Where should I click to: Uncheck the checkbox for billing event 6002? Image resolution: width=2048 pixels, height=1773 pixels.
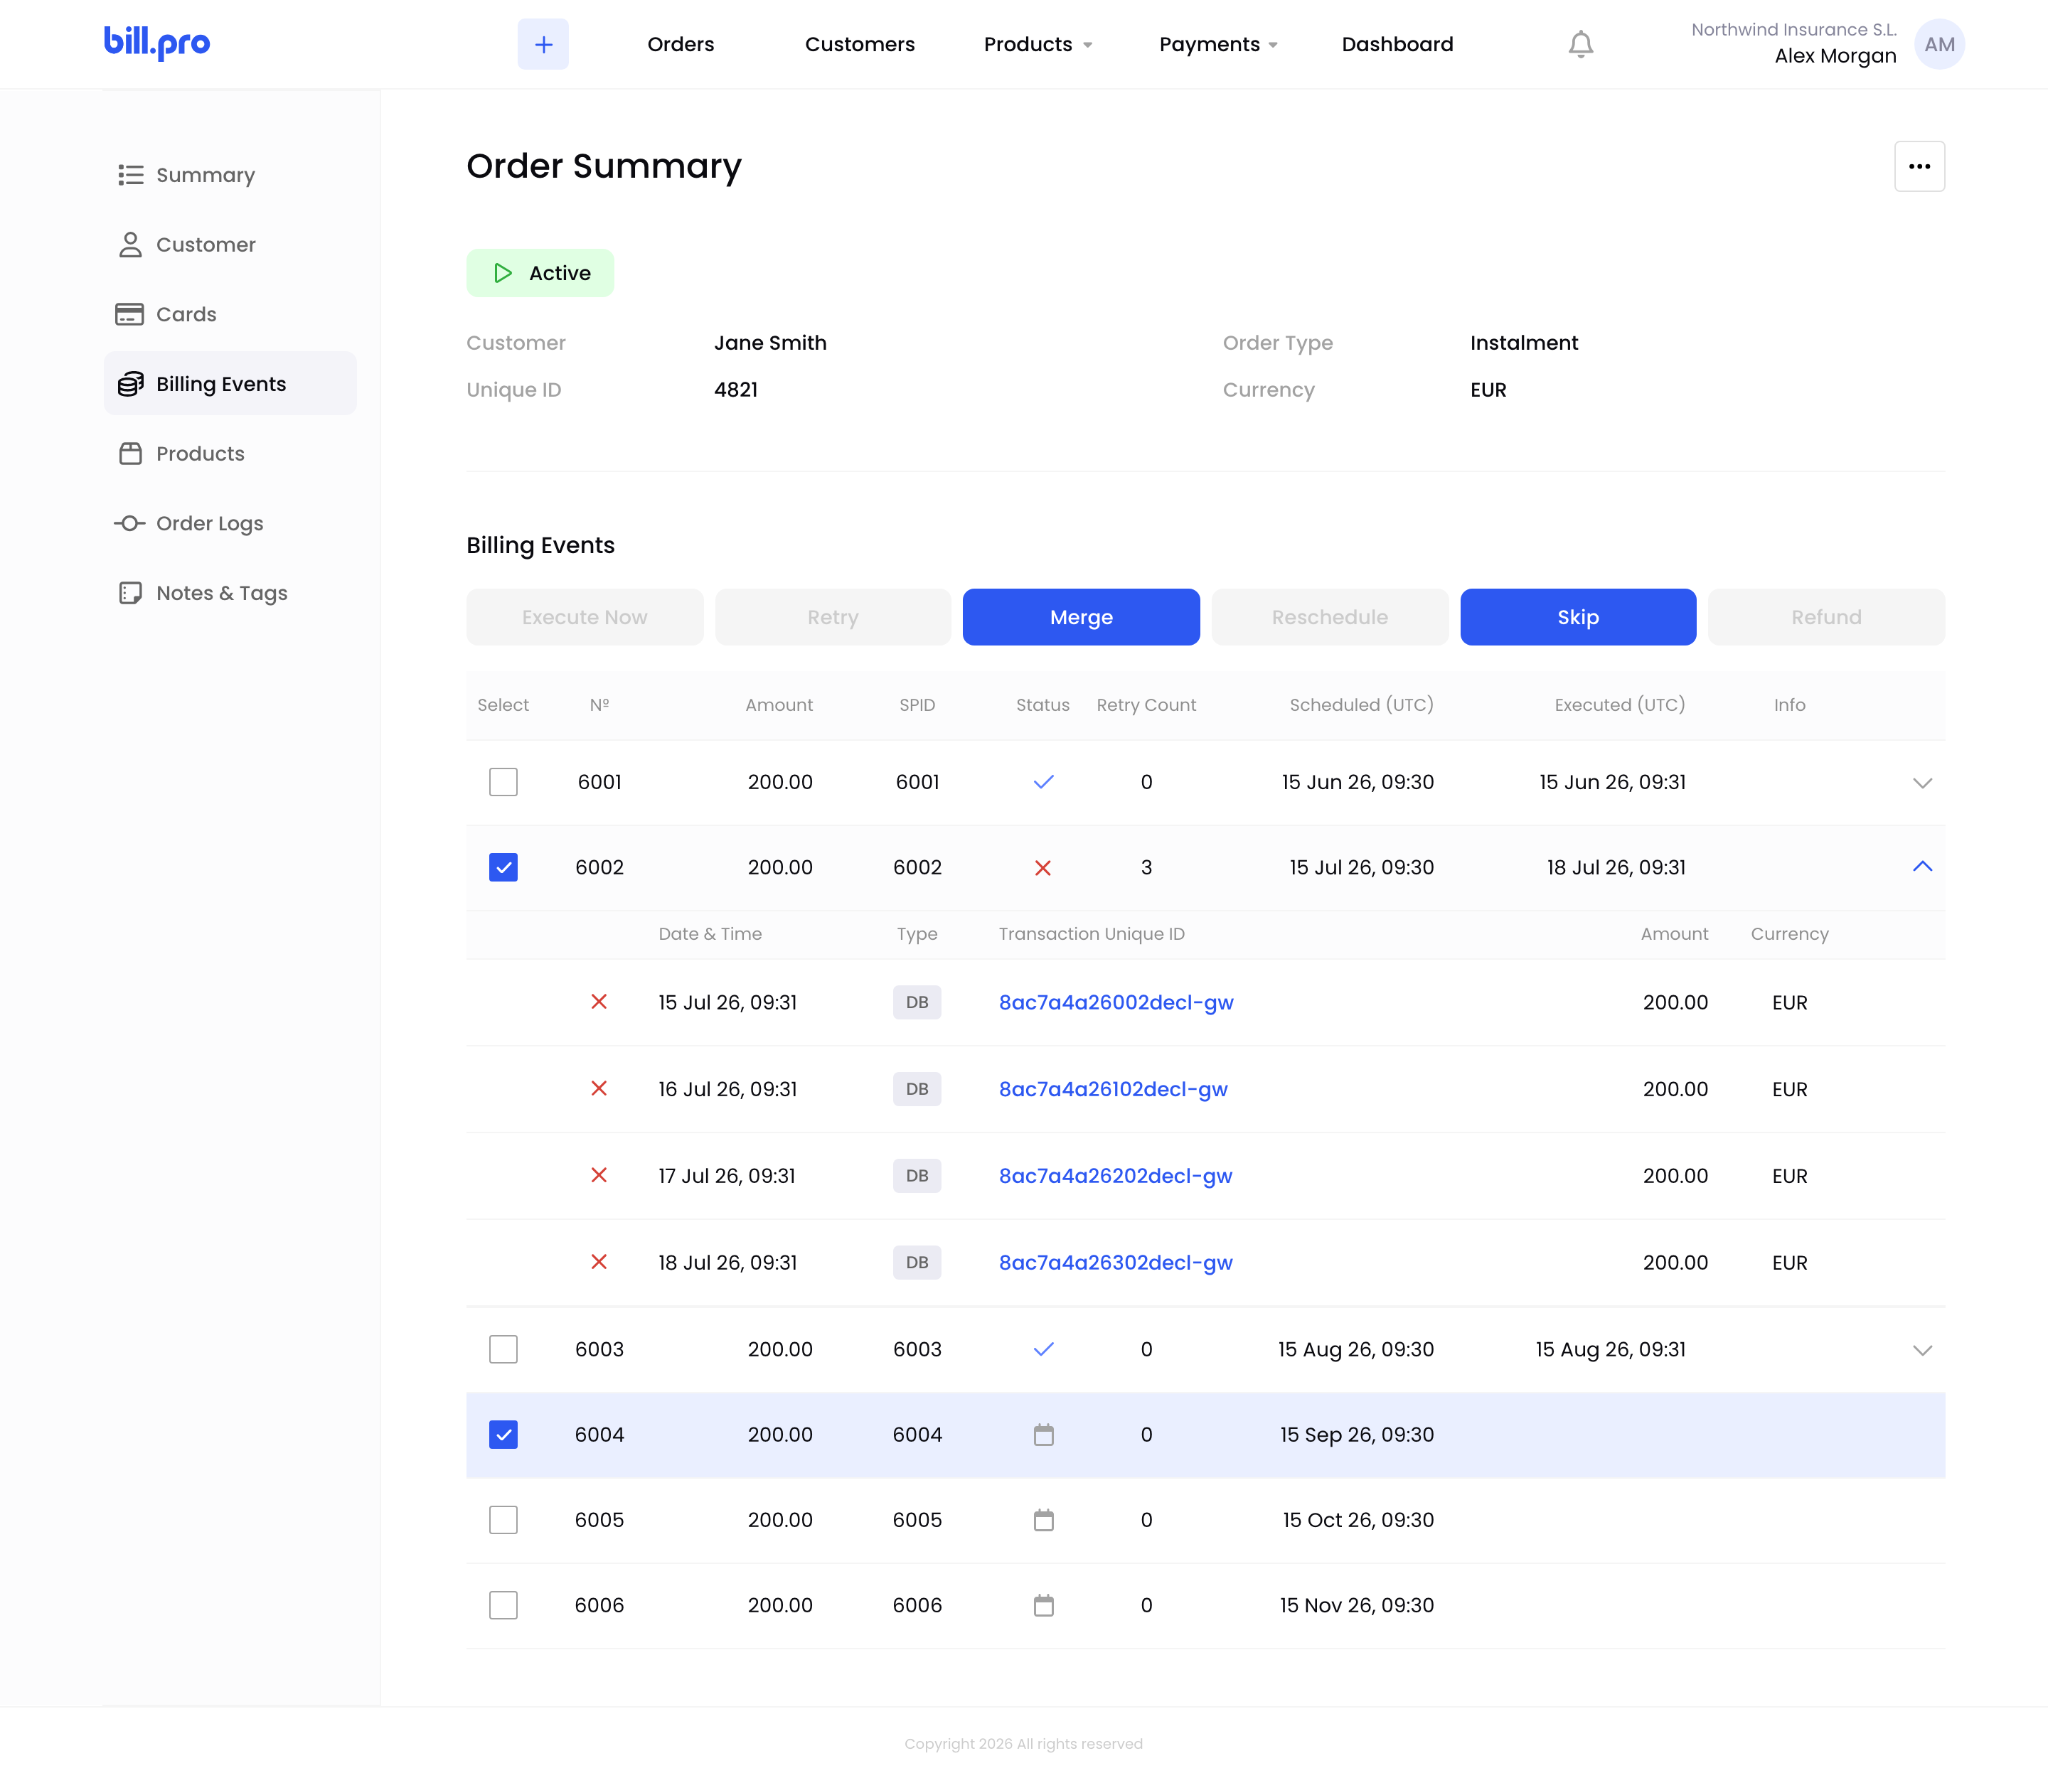(x=503, y=868)
